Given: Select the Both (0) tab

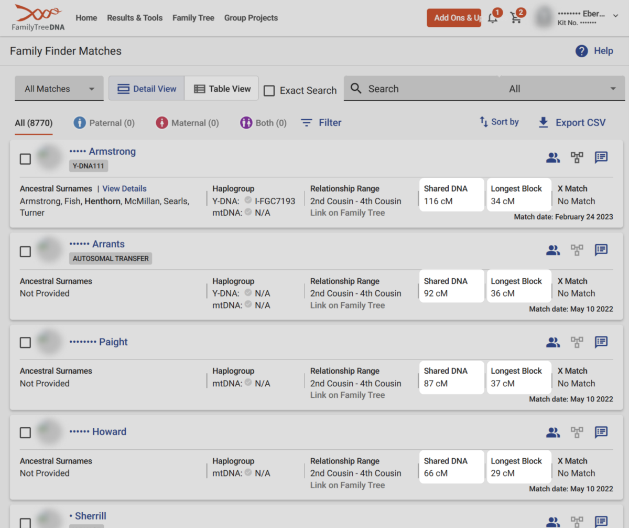Looking at the screenshot, I should [263, 123].
